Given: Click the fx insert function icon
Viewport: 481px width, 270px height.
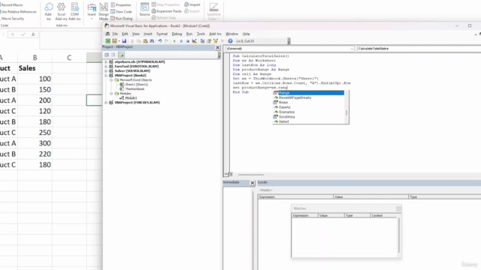Looking at the screenshot, I should coord(33,34).
